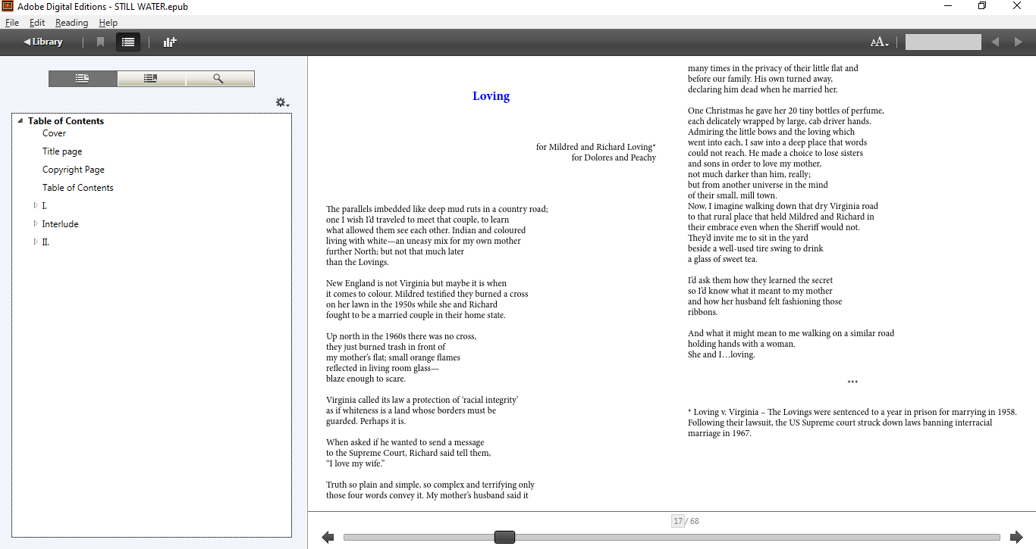
Task: Click dedication line for Dolores and Peachy
Action: tap(614, 158)
